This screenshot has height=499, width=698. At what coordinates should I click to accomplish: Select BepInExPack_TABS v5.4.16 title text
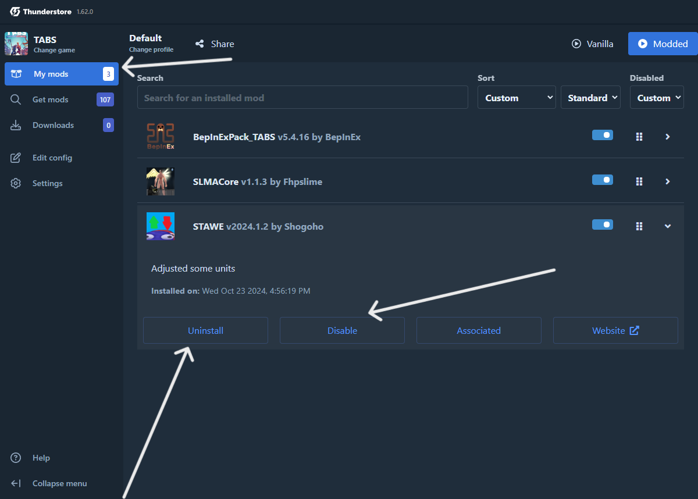pyautogui.click(x=251, y=137)
